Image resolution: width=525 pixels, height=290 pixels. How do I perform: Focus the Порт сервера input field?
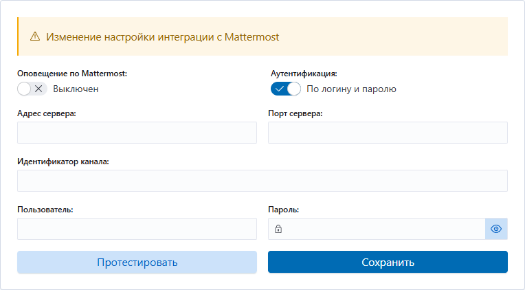click(x=388, y=133)
